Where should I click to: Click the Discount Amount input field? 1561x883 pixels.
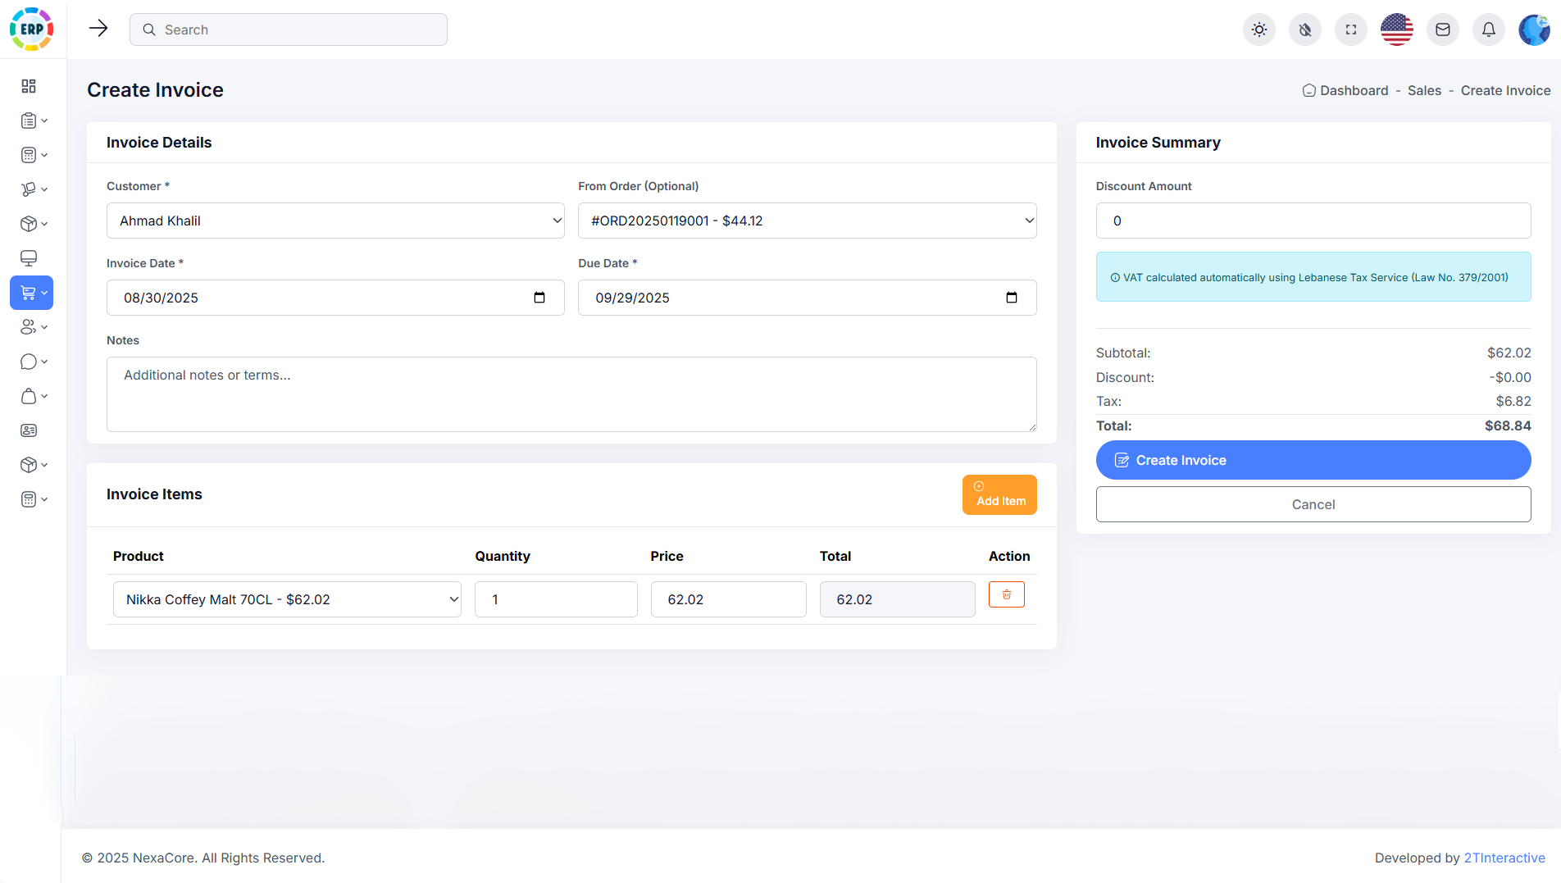1313,221
